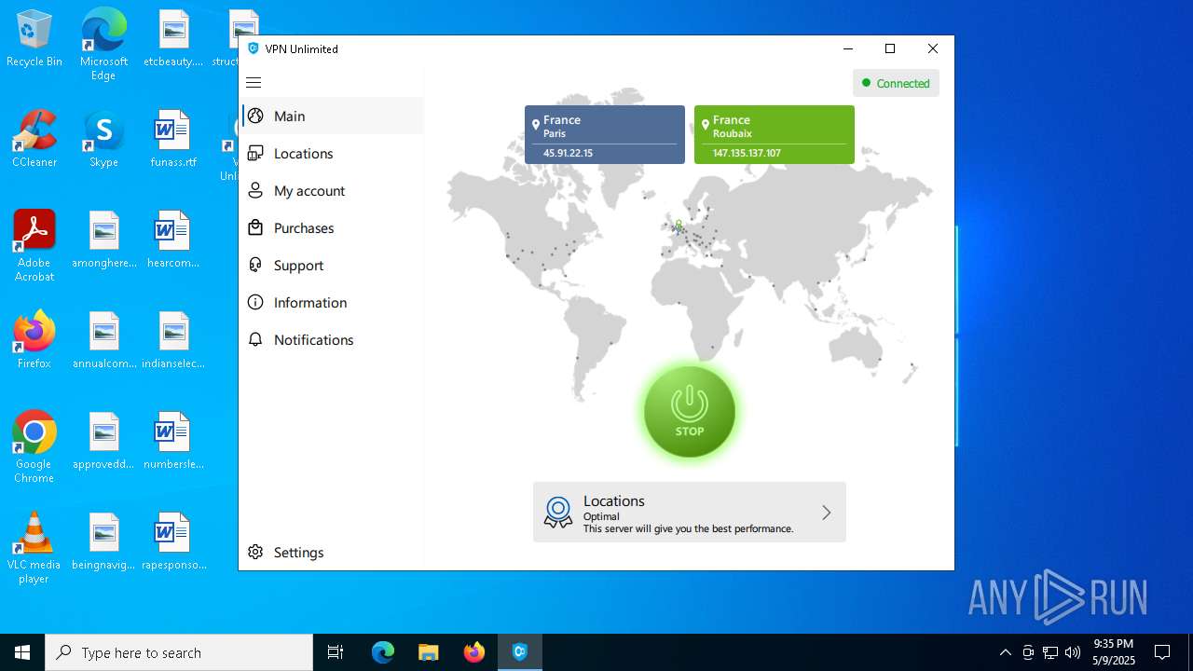1193x671 pixels.
Task: Click the award ribbon icon in Locations panel
Action: point(558,513)
